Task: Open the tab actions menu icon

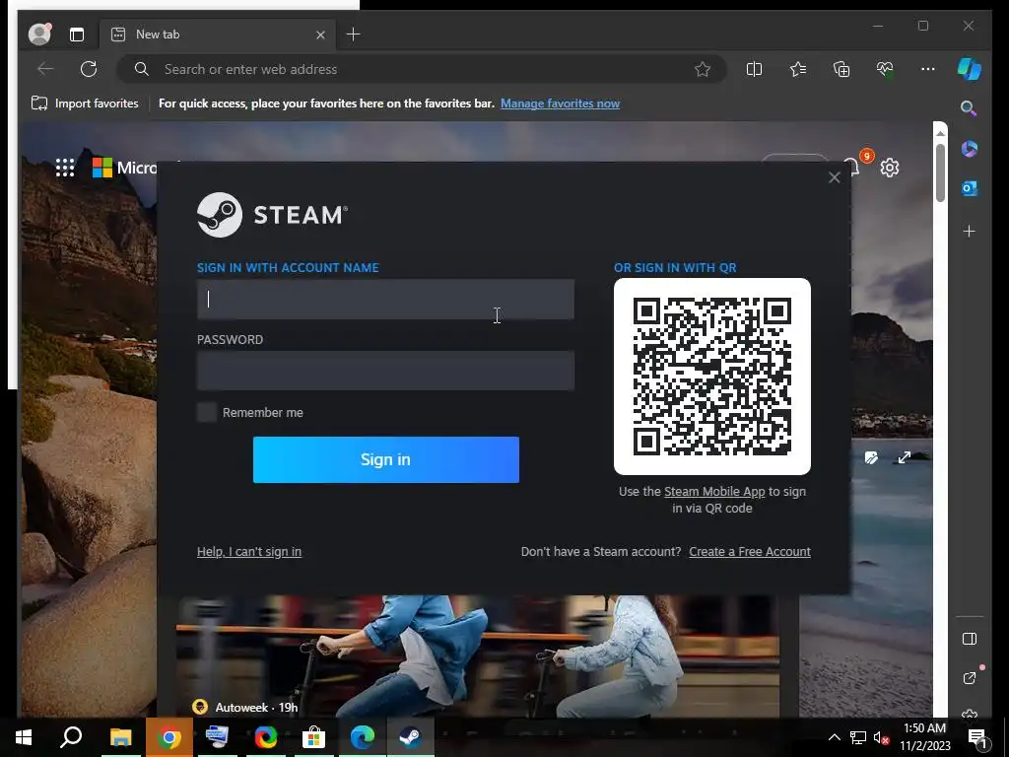Action: tap(77, 34)
